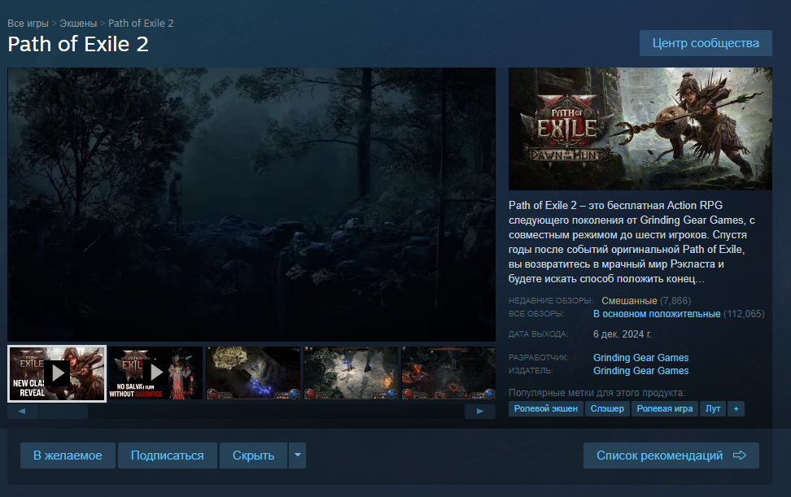Click the 'Скрыть' ignore button
Image resolution: width=791 pixels, height=497 pixels.
click(253, 456)
